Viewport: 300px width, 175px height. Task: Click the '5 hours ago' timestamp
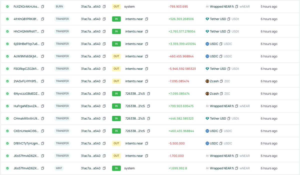click(269, 6)
